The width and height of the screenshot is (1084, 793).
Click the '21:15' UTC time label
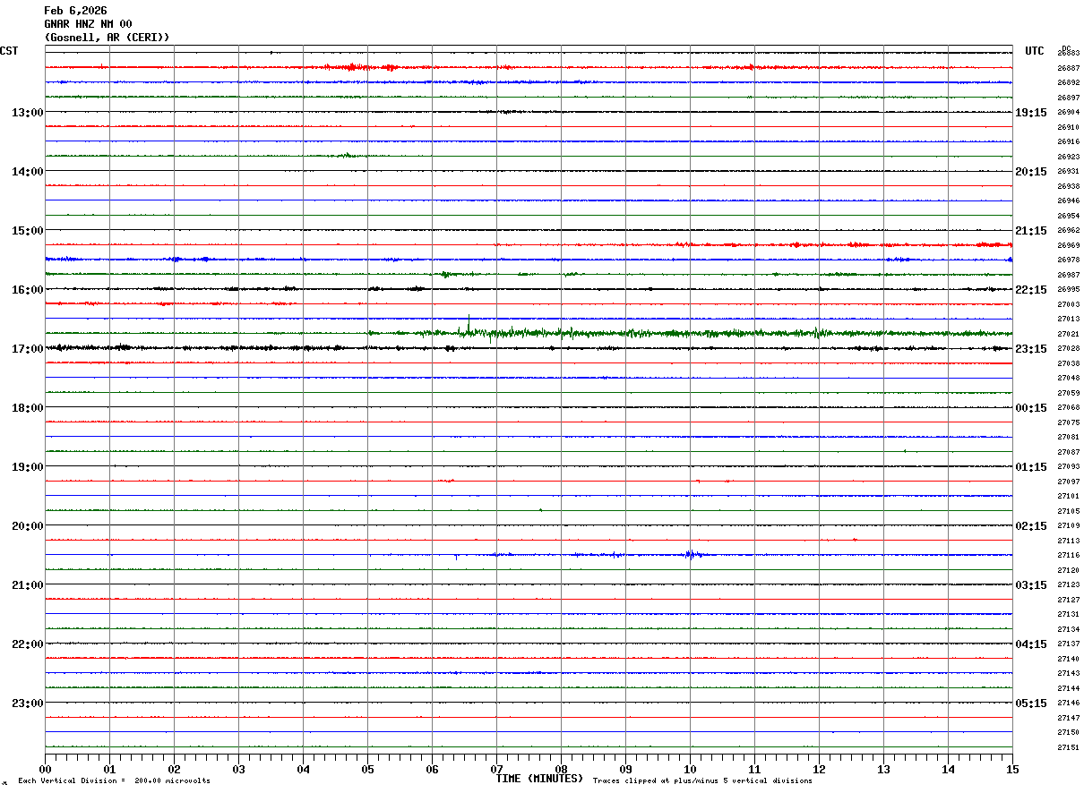click(1030, 231)
